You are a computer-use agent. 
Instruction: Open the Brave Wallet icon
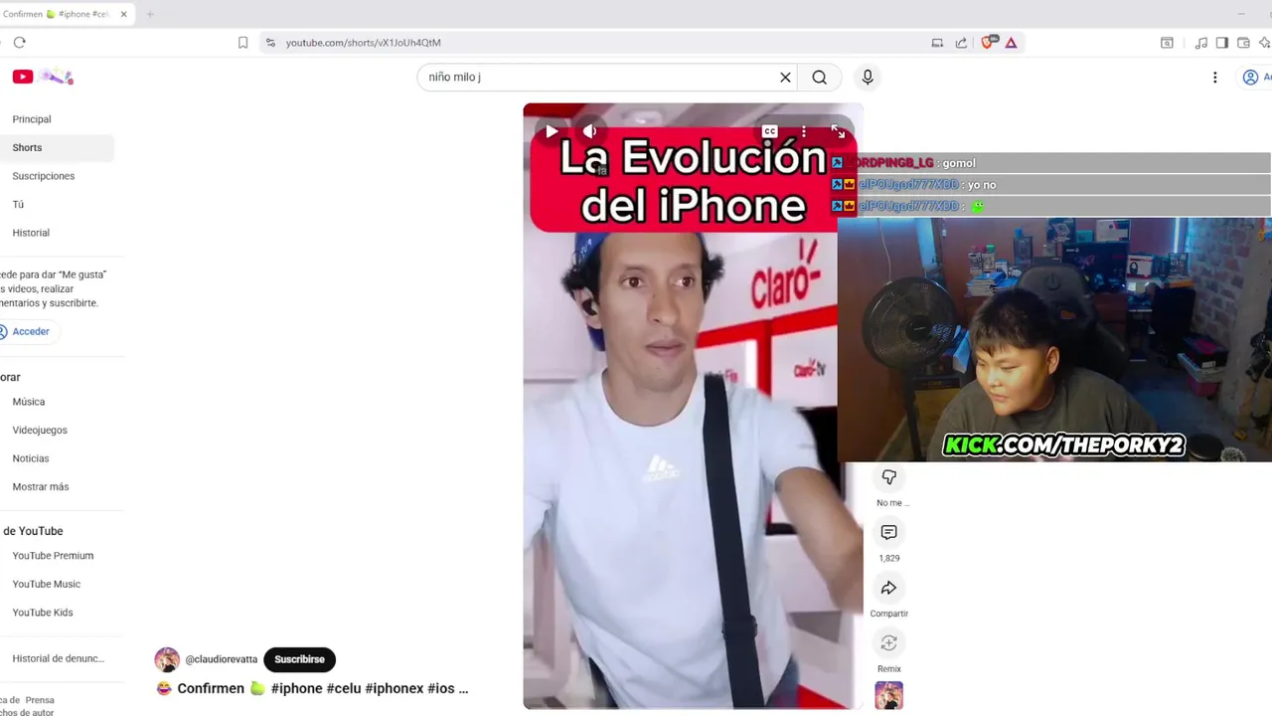click(1243, 43)
